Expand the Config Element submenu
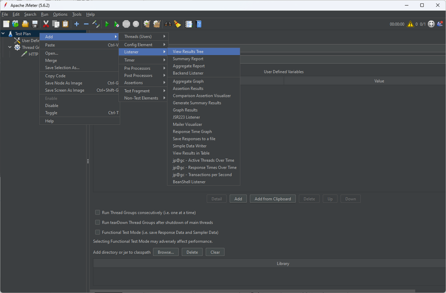The image size is (446, 293). pyautogui.click(x=144, y=45)
